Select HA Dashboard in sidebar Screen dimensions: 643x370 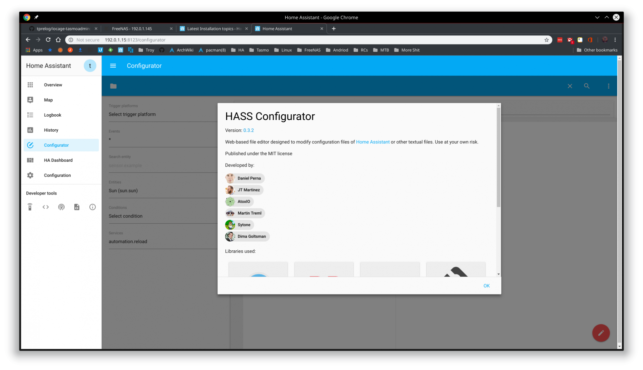(x=61, y=160)
